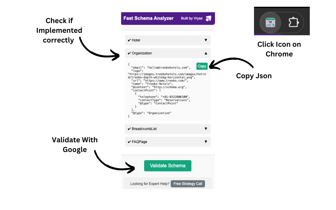The image size is (336, 210).
Task: Click the checkmark beside Organization schema
Action: [x=129, y=53]
